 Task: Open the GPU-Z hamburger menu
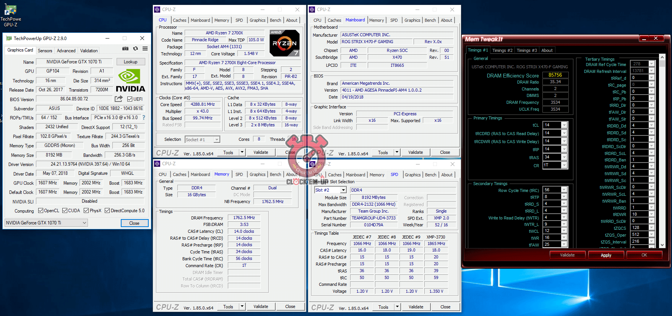click(145, 49)
